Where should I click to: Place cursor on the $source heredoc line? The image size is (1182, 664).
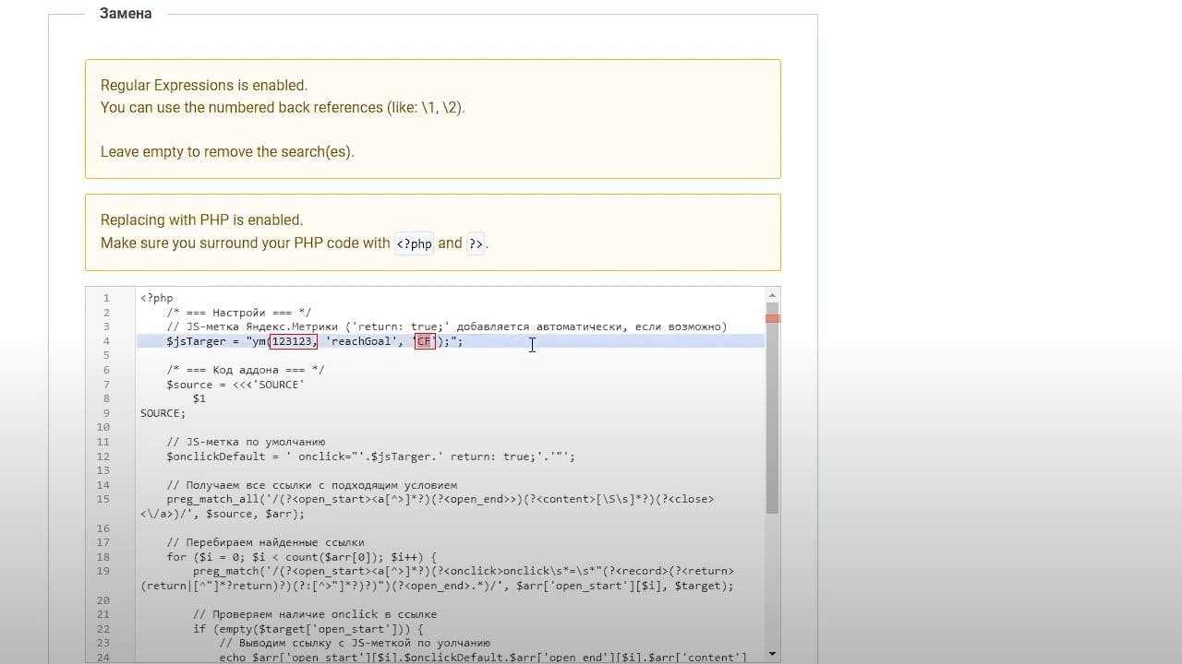point(235,385)
